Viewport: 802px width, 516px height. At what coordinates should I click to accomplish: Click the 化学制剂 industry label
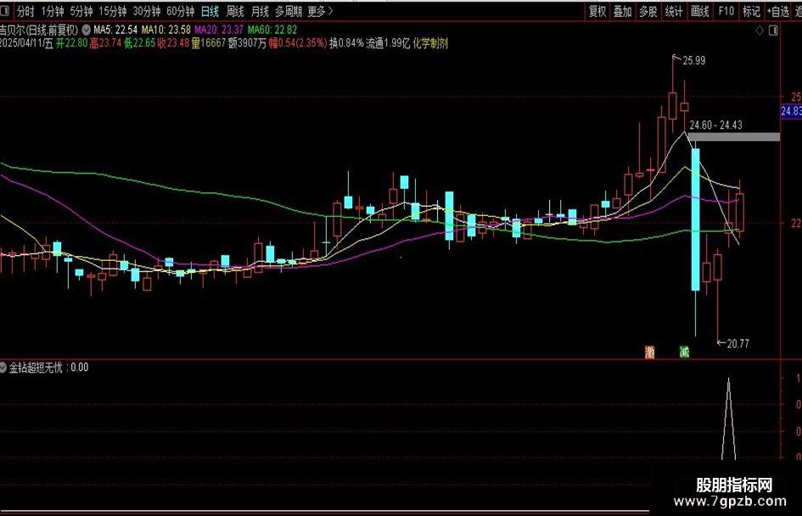click(x=430, y=43)
